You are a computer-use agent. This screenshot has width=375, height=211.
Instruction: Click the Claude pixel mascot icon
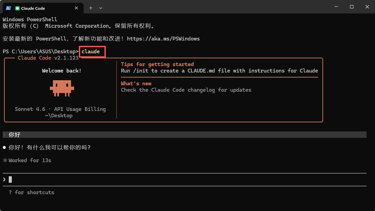62,88
